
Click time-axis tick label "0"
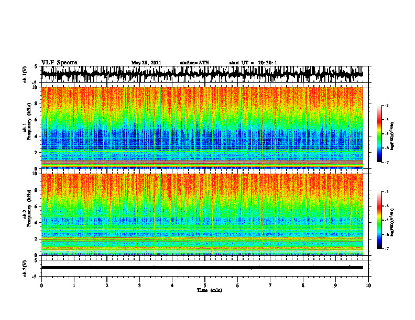click(41, 285)
